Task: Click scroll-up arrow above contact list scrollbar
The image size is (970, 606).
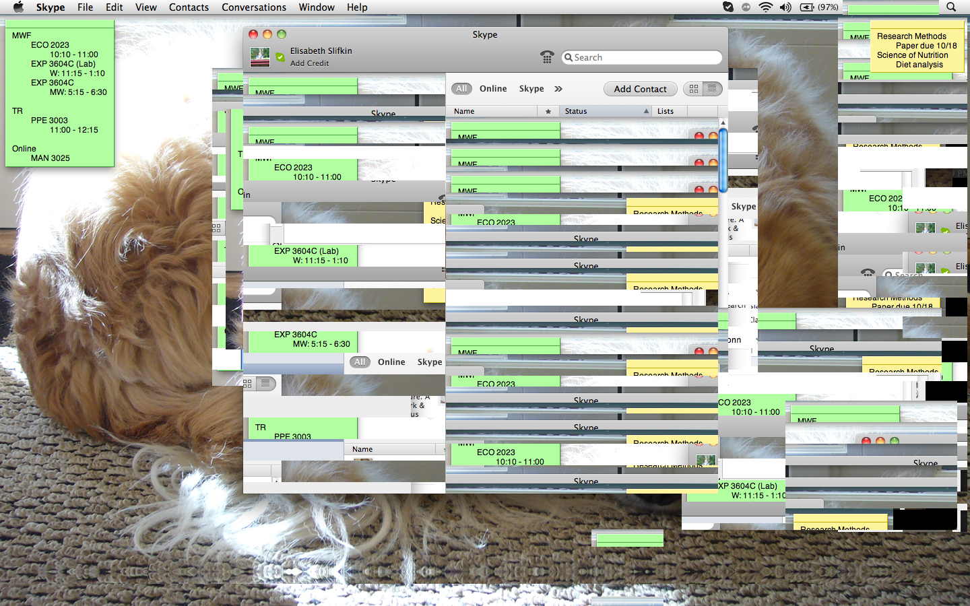Action: tap(723, 123)
